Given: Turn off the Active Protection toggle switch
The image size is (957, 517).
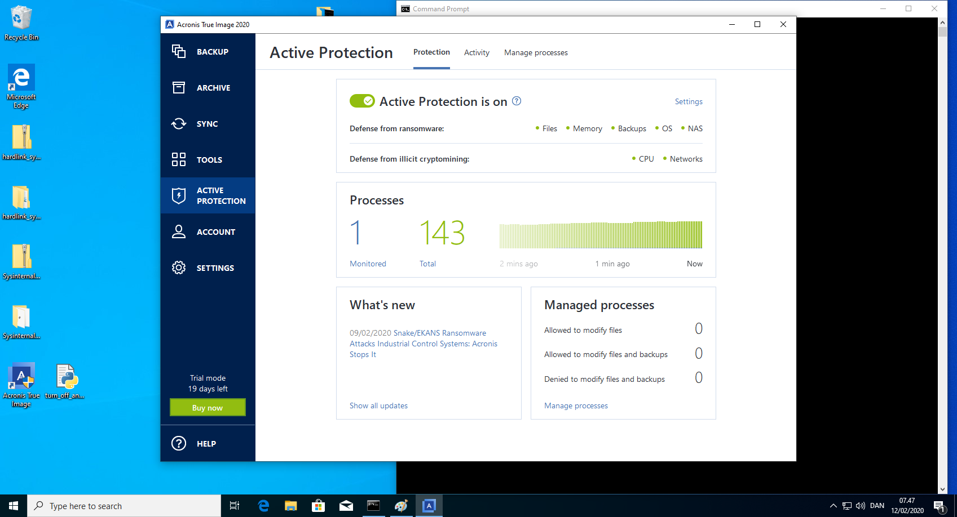Looking at the screenshot, I should pos(362,101).
